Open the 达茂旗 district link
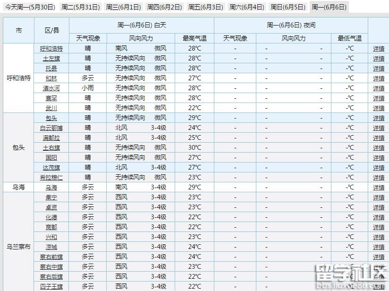This screenshot has width=389, height=291. tap(51, 168)
